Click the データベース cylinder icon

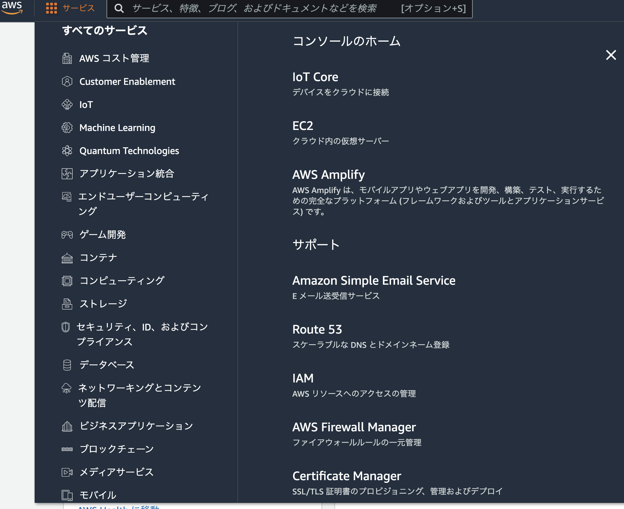pos(67,365)
